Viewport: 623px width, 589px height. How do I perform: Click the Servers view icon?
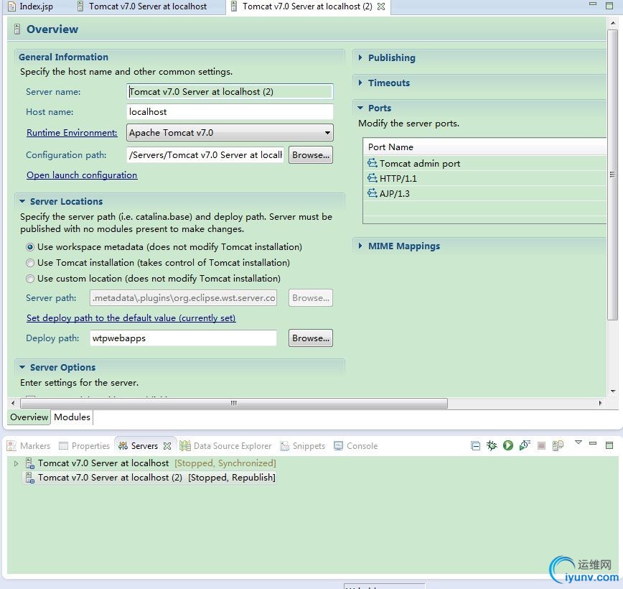[123, 446]
